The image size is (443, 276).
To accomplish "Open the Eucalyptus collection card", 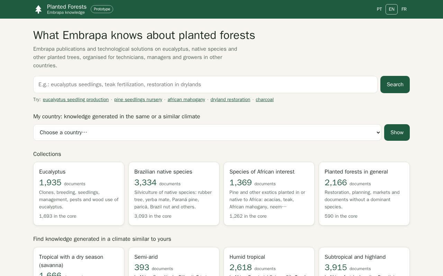I will [79, 194].
